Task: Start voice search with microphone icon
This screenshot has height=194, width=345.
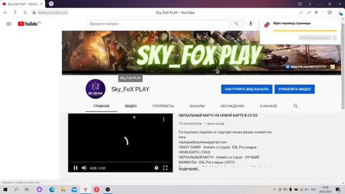Action: click(x=251, y=24)
